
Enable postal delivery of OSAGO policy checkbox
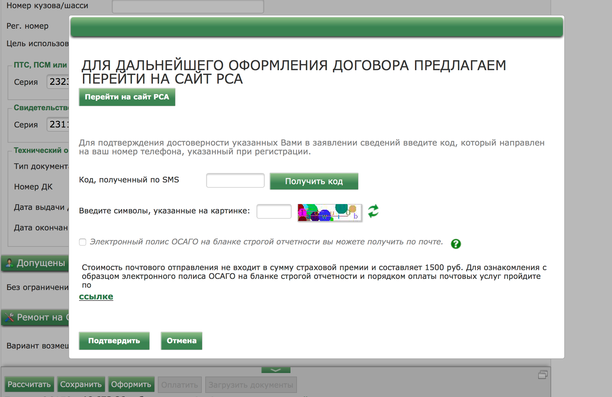point(83,242)
